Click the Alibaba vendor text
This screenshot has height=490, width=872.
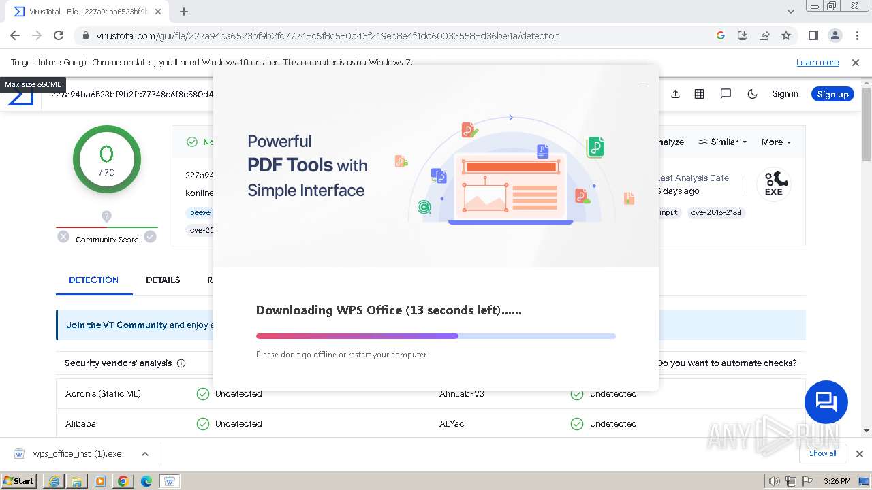[x=80, y=424]
